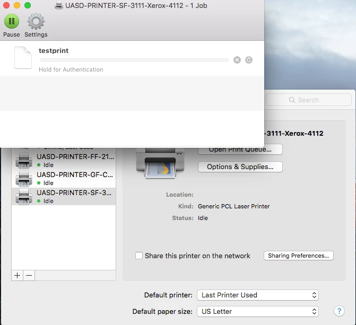The width and height of the screenshot is (356, 325).
Task: Enable Share this printer on the network
Action: [x=139, y=256]
